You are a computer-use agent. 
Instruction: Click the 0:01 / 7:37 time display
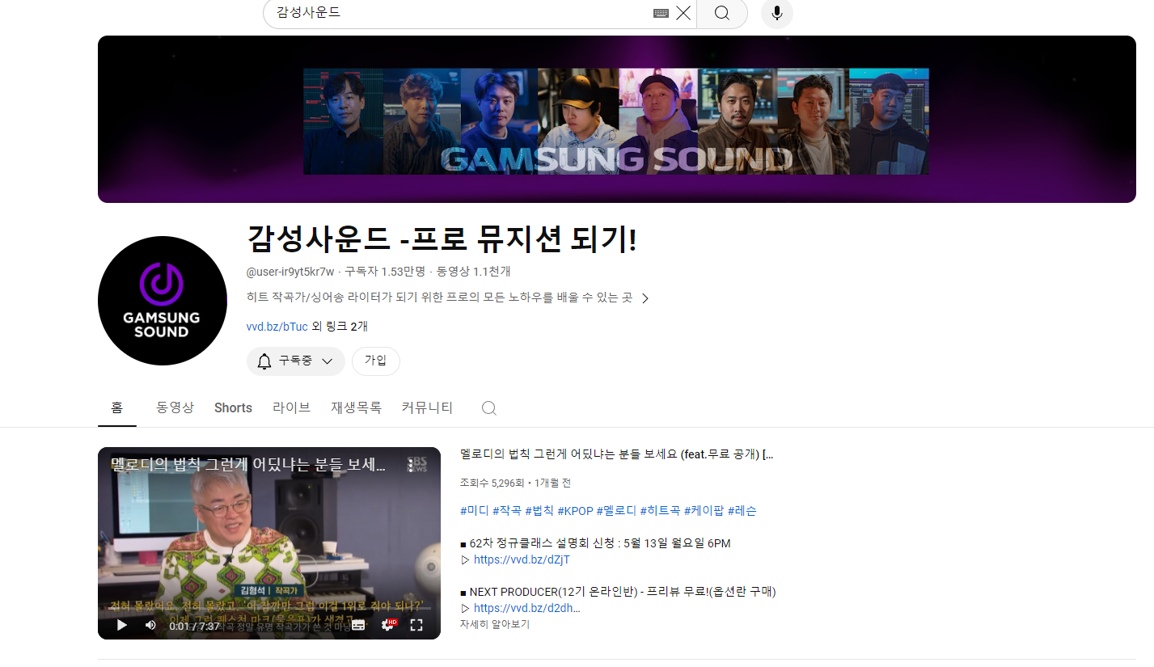[194, 625]
